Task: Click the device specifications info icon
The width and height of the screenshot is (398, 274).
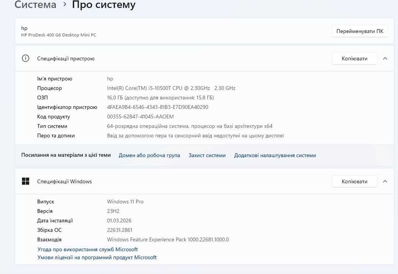Action: (25, 58)
